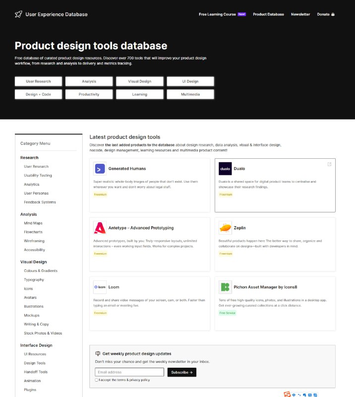355x397 pixels.
Task: Click the Sogou input method tray icon
Action: tap(286, 395)
